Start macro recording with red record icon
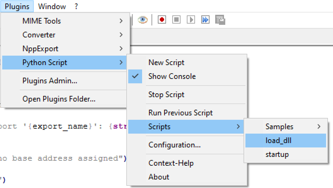 point(161,19)
